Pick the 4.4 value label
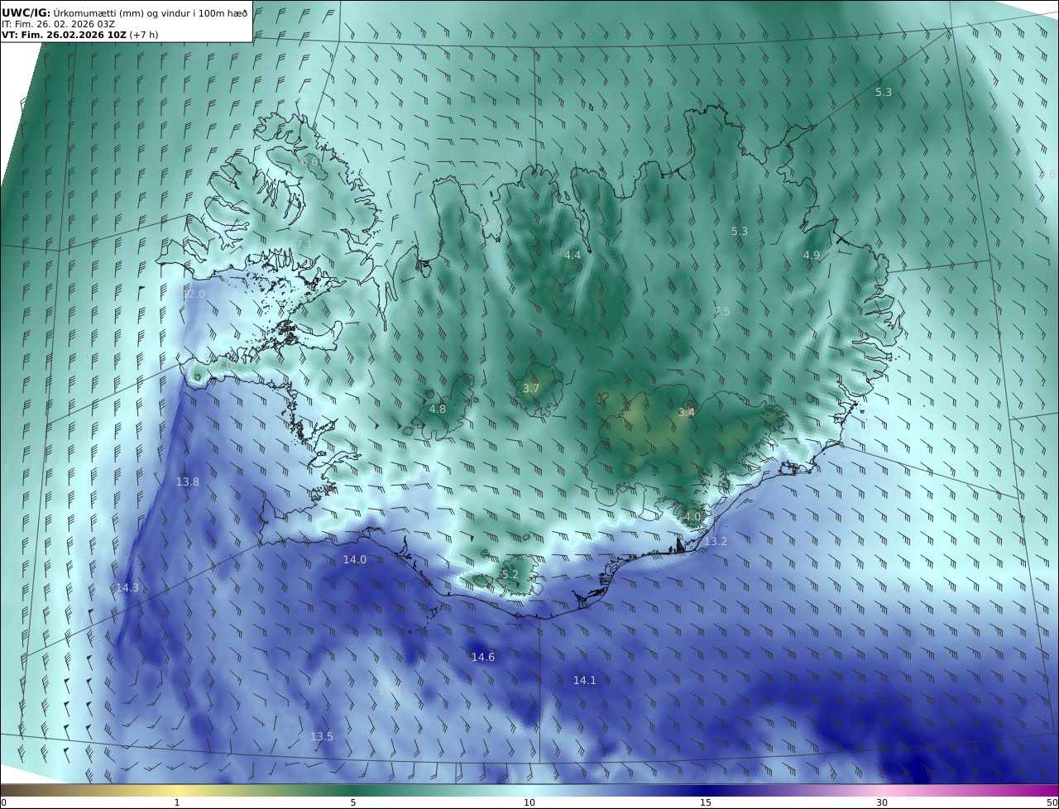Screen dimensions: 1059x809 (573, 256)
